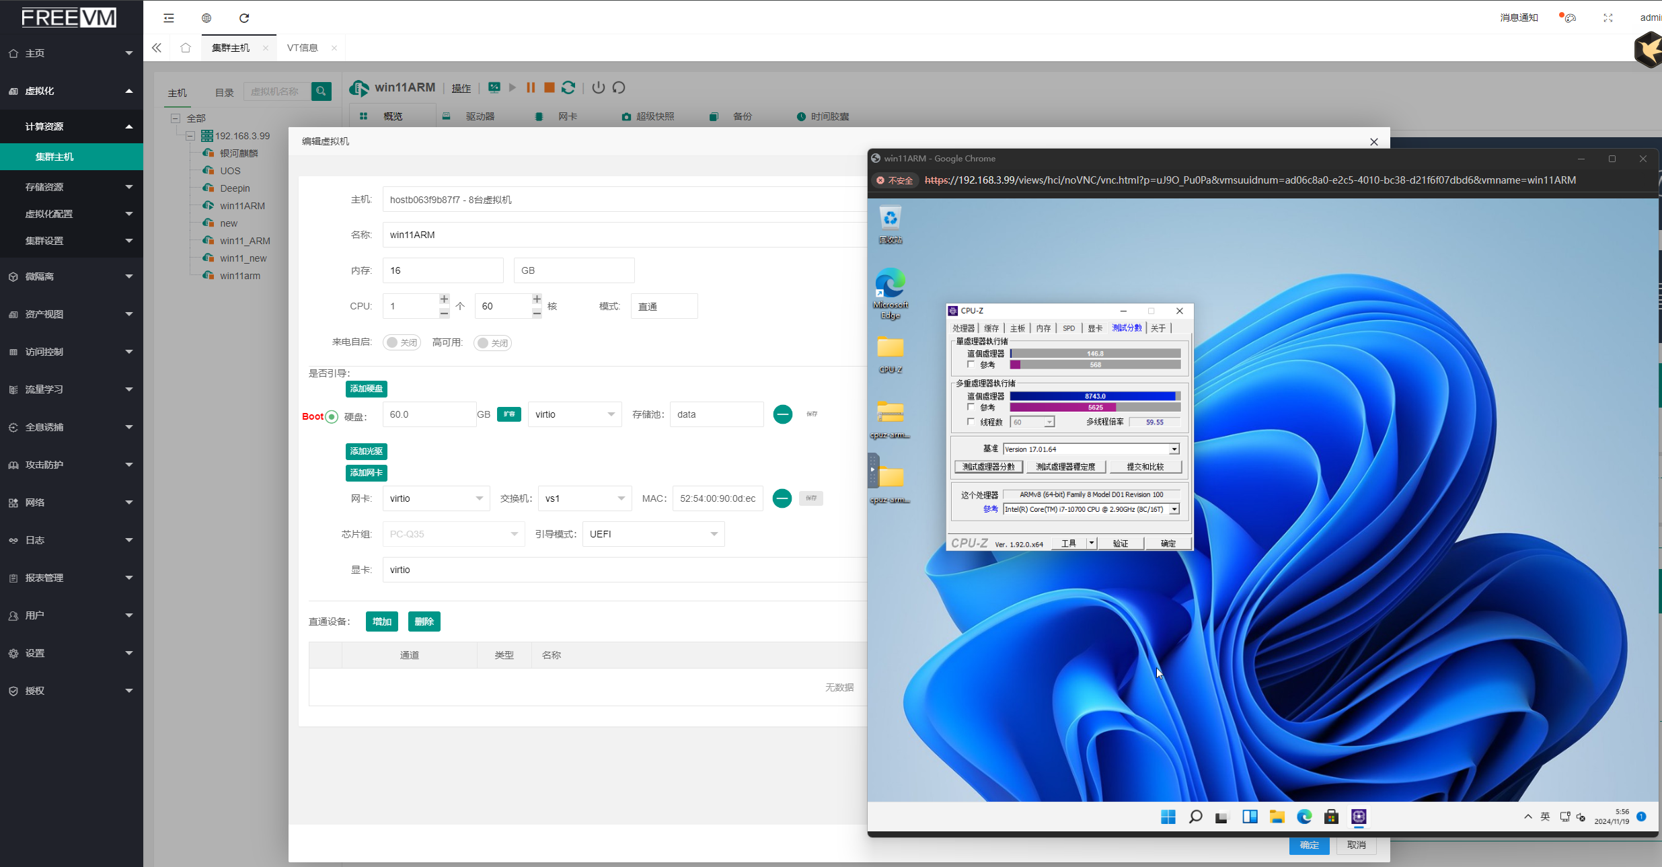Open the 交换机 vs1 dropdown

(x=584, y=498)
